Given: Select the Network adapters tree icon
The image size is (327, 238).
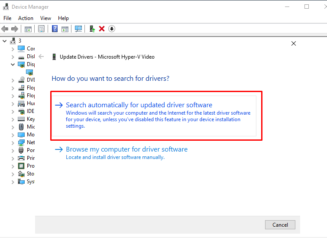Looking at the screenshot, I should point(21,142).
